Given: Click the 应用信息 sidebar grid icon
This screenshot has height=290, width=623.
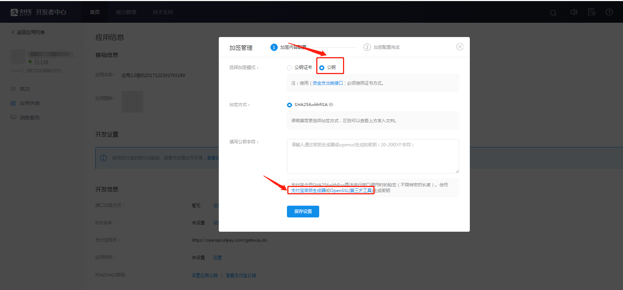Looking at the screenshot, I should (13, 103).
